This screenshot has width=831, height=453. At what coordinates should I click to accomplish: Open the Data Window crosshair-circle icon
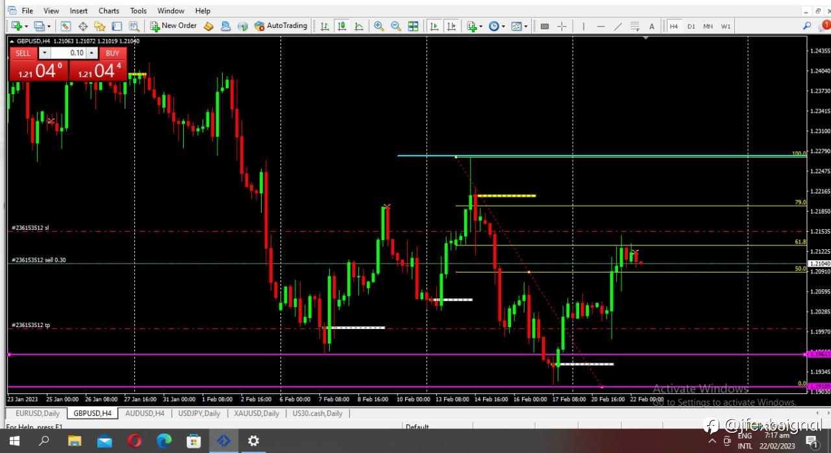[x=83, y=26]
